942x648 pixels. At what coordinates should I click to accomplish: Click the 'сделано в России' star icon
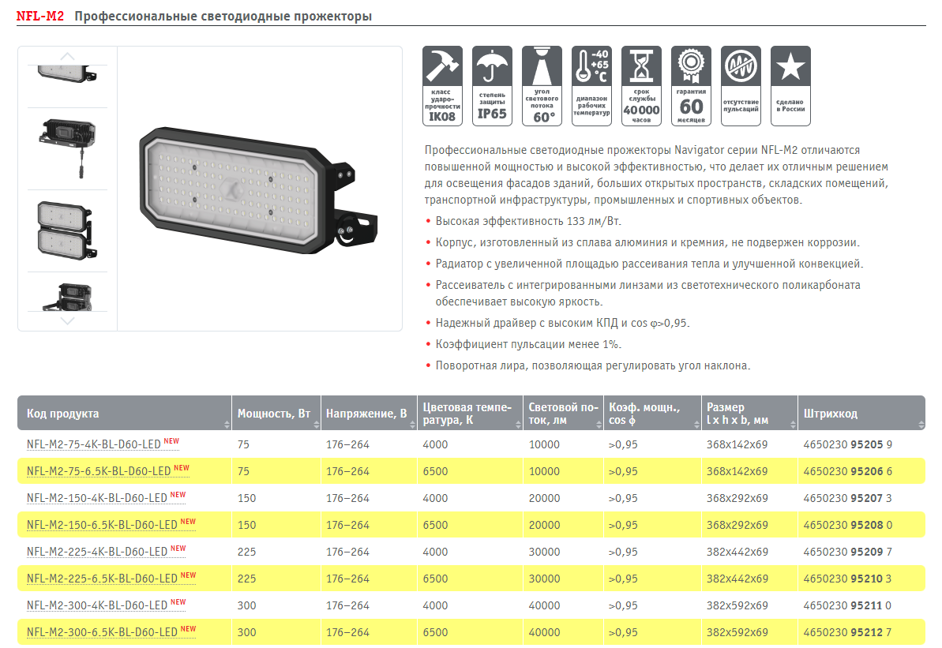(790, 86)
